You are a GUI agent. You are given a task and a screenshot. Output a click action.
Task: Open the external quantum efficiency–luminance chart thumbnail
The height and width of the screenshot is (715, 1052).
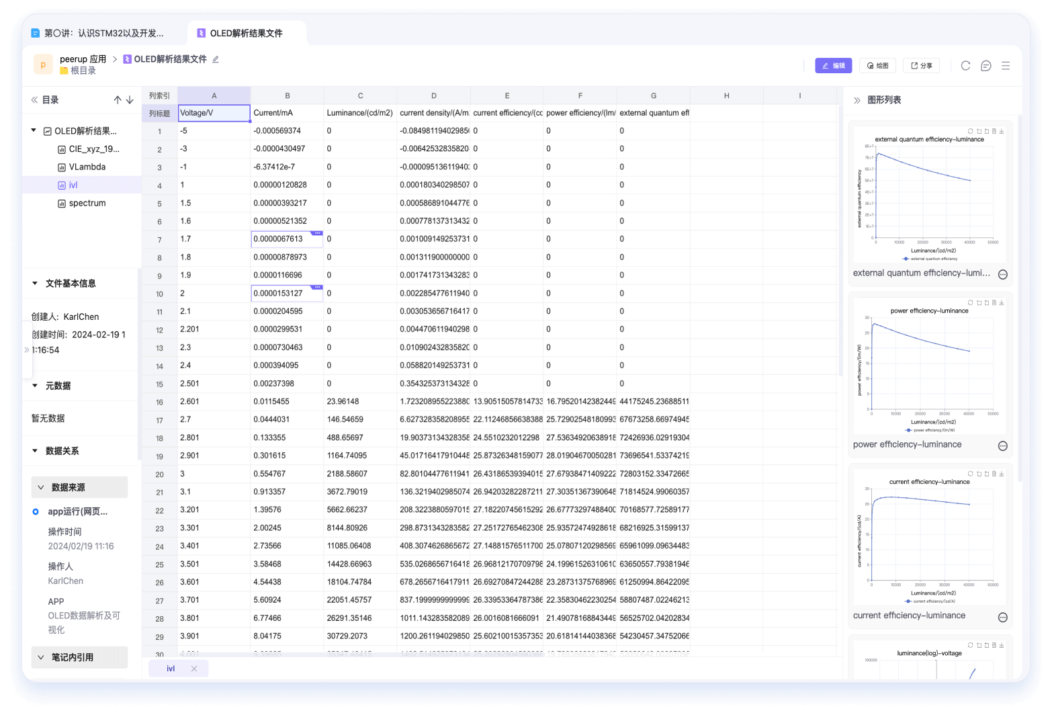tap(930, 195)
